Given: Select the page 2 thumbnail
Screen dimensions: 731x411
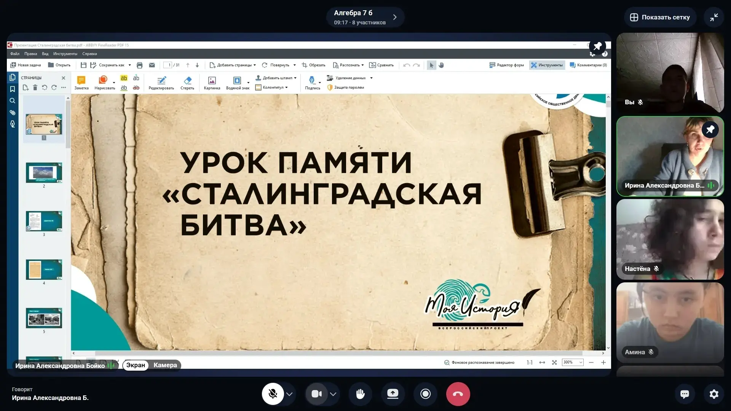Looking at the screenshot, I should [x=44, y=173].
